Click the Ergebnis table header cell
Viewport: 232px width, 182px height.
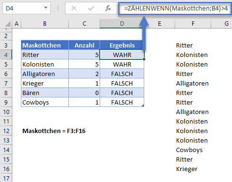[122, 45]
